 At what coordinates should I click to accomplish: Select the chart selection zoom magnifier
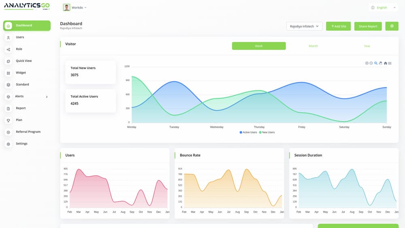(376, 63)
